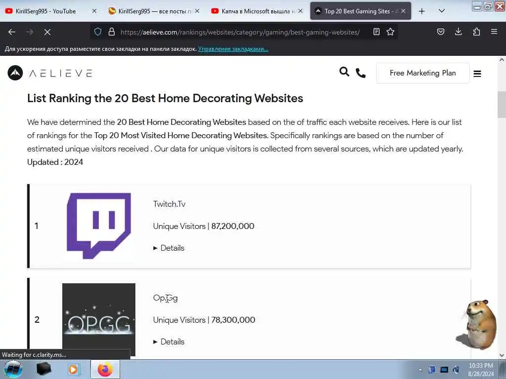Close the Капча в Microsoft tab
The height and width of the screenshot is (379, 506).
[x=300, y=11]
